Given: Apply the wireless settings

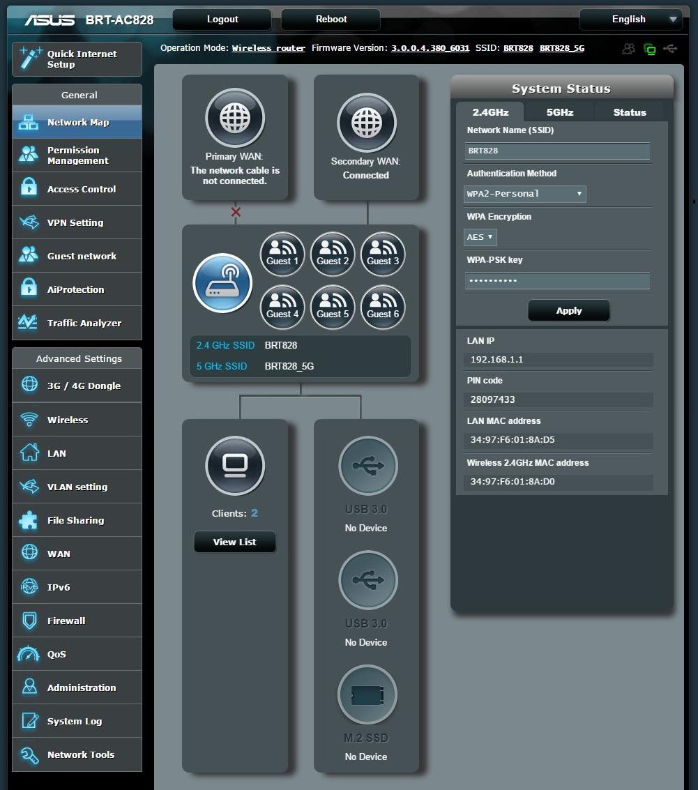Looking at the screenshot, I should (x=568, y=310).
